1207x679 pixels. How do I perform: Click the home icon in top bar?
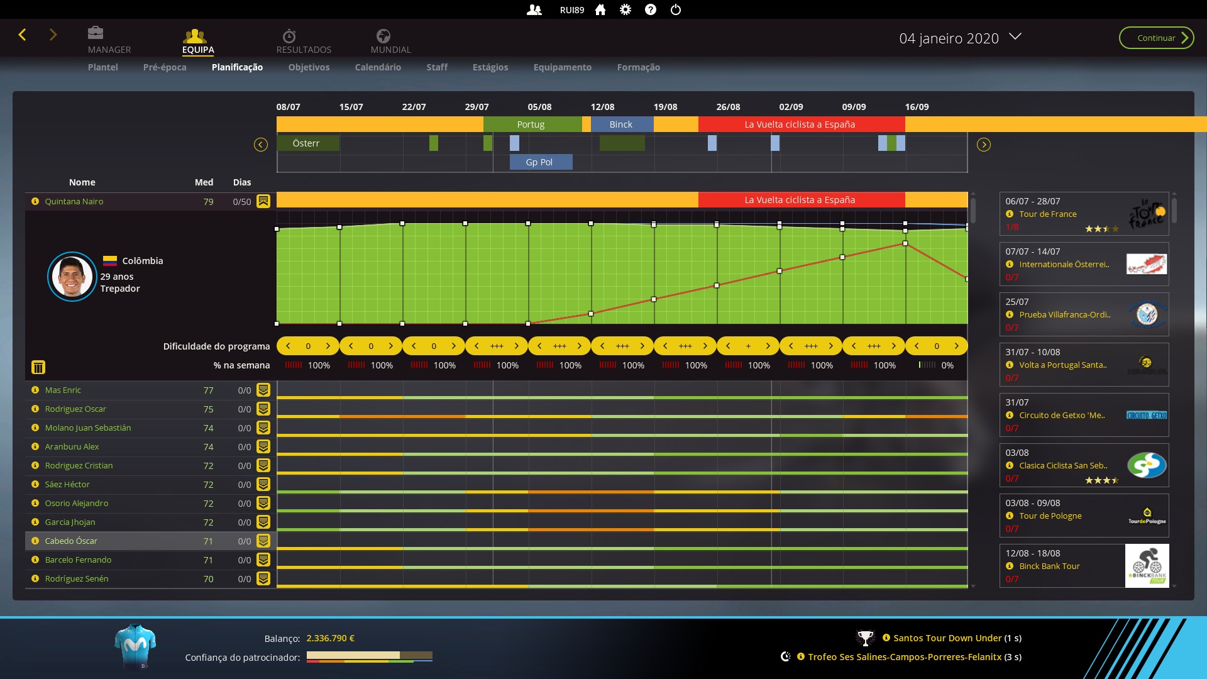pyautogui.click(x=600, y=10)
